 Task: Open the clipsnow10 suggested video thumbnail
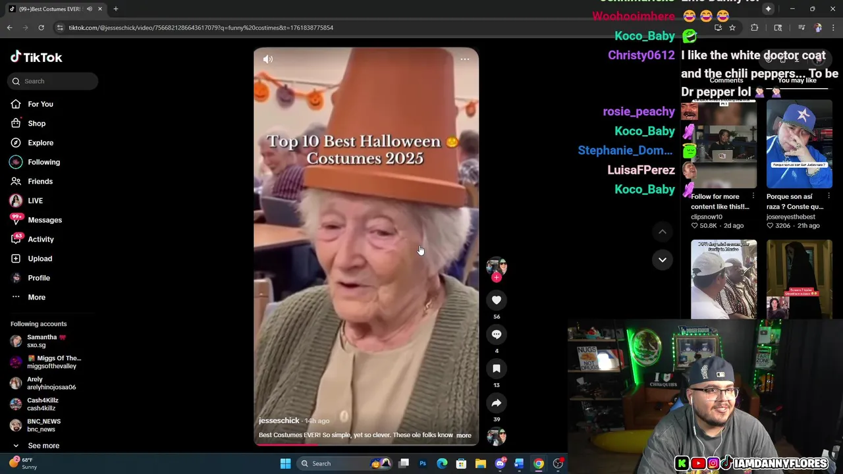(724, 144)
